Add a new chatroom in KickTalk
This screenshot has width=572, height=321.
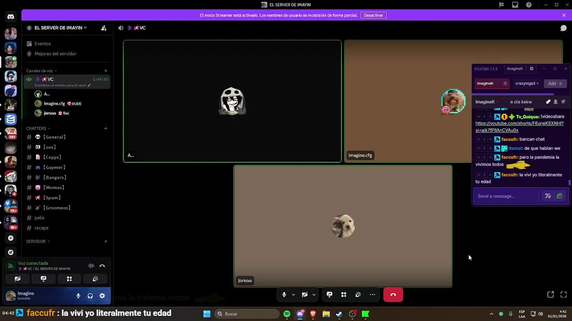[x=555, y=83]
